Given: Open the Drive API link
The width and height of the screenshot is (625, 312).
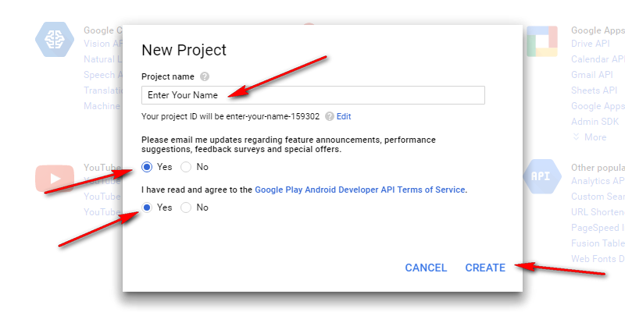Looking at the screenshot, I should point(591,44).
